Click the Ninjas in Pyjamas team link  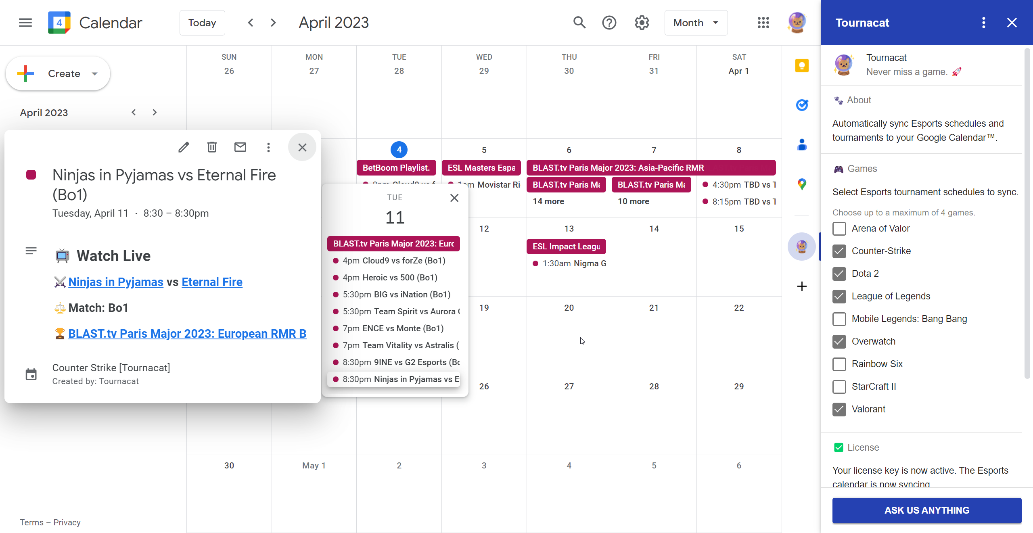pos(115,282)
